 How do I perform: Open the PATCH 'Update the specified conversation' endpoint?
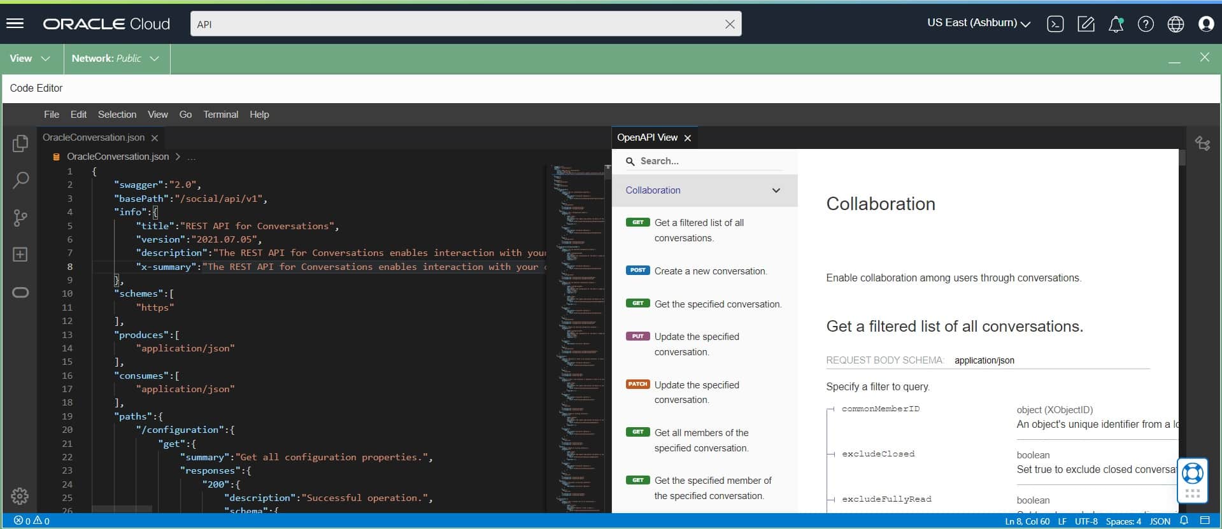point(704,392)
